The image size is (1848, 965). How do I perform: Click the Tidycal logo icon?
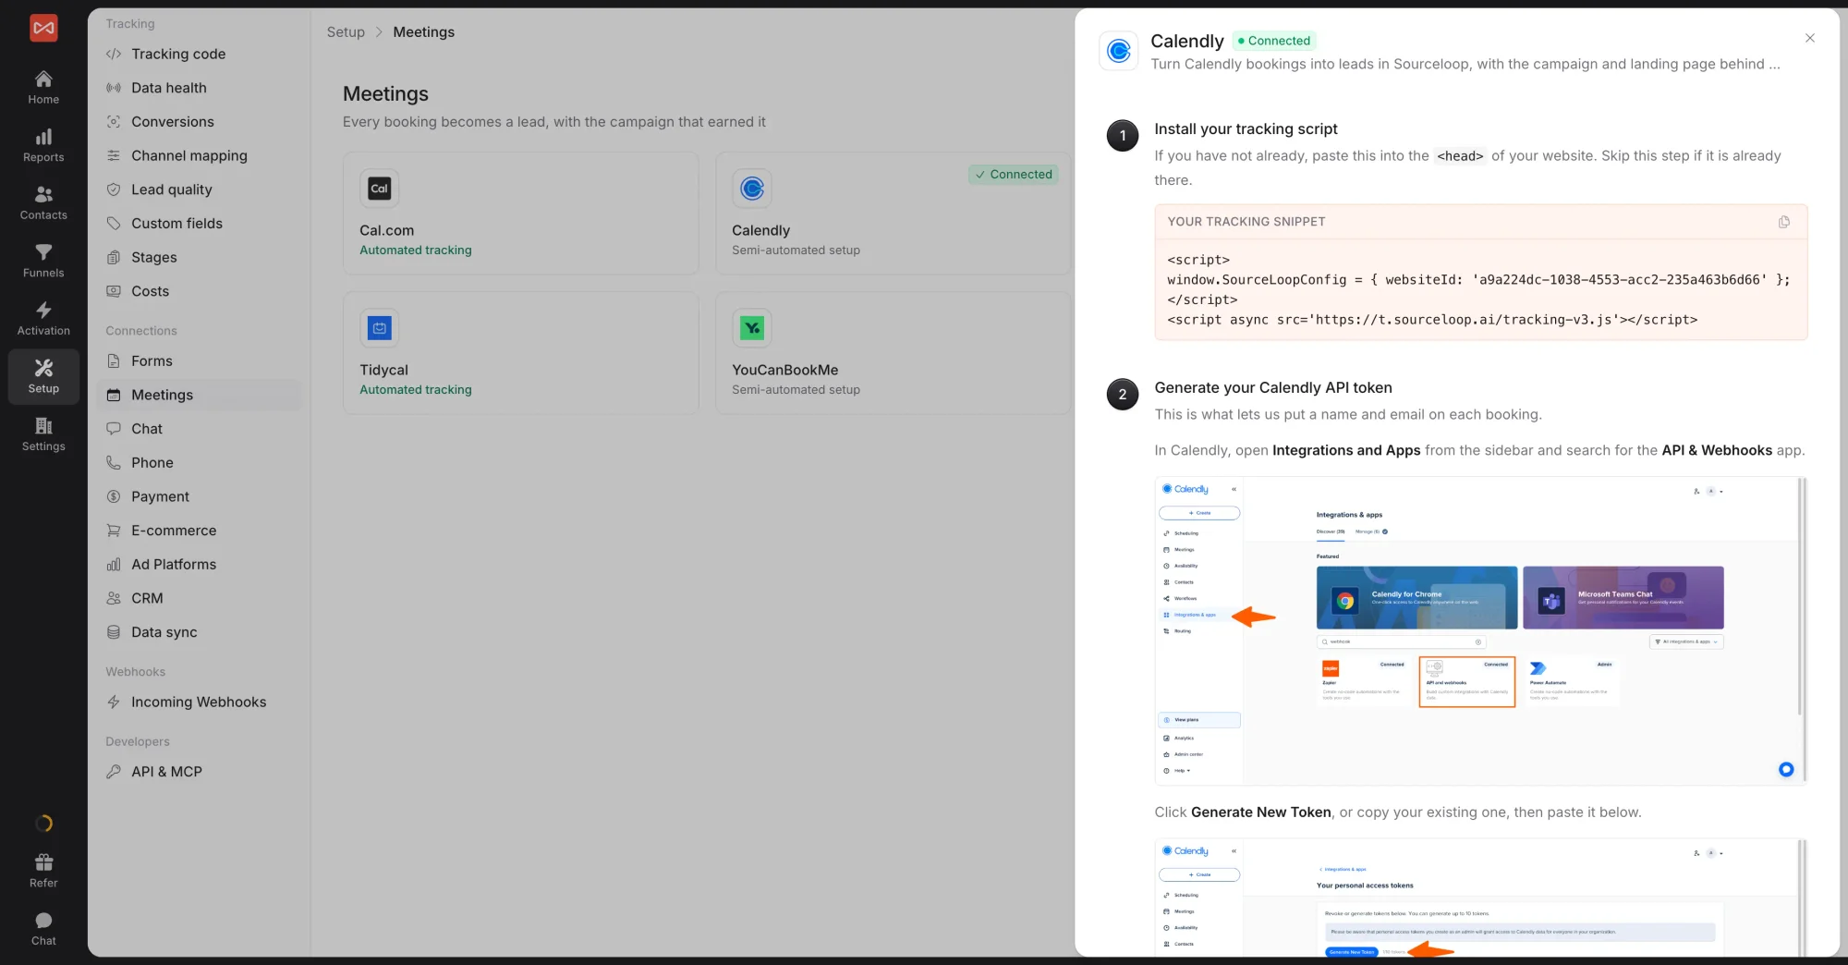point(379,328)
